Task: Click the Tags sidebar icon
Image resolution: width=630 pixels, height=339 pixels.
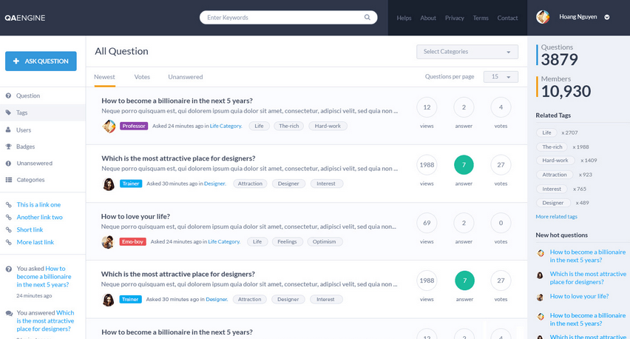Action: pos(8,113)
